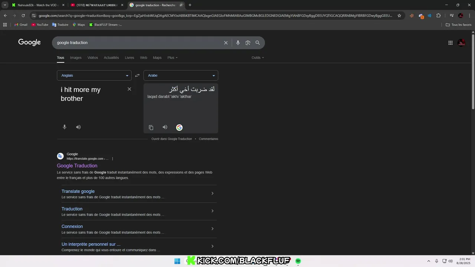Select the Maps search tab
This screenshot has height=267, width=475.
coord(157,57)
